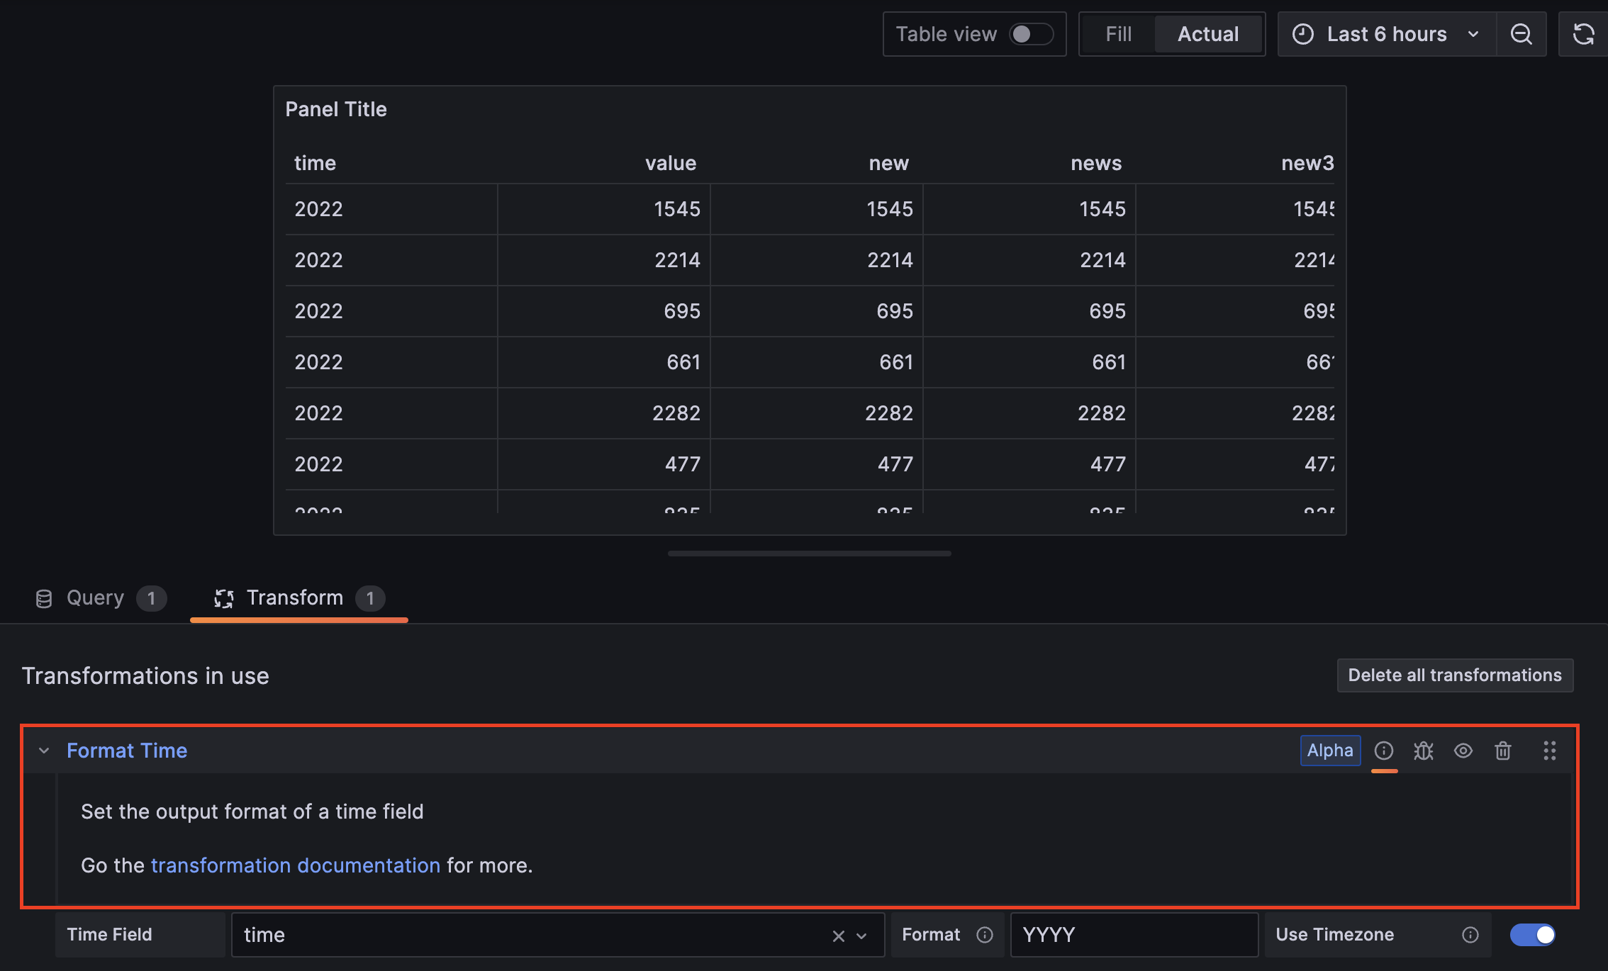The image size is (1608, 971).
Task: Click the info icon beside the Alpha badge
Action: pyautogui.click(x=1384, y=751)
